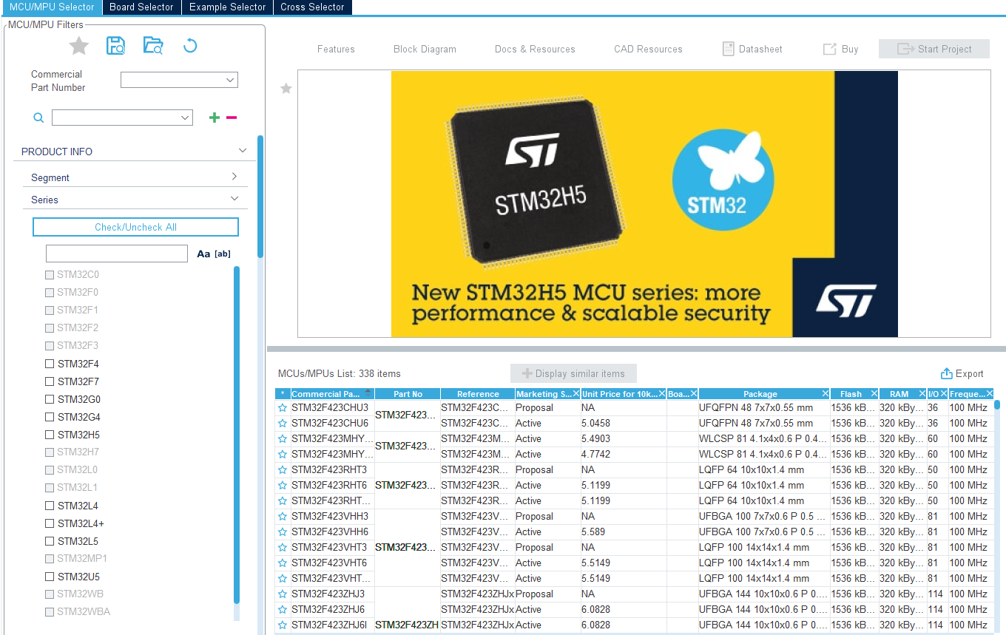Enable the STM32F4 series checkbox

(x=49, y=363)
